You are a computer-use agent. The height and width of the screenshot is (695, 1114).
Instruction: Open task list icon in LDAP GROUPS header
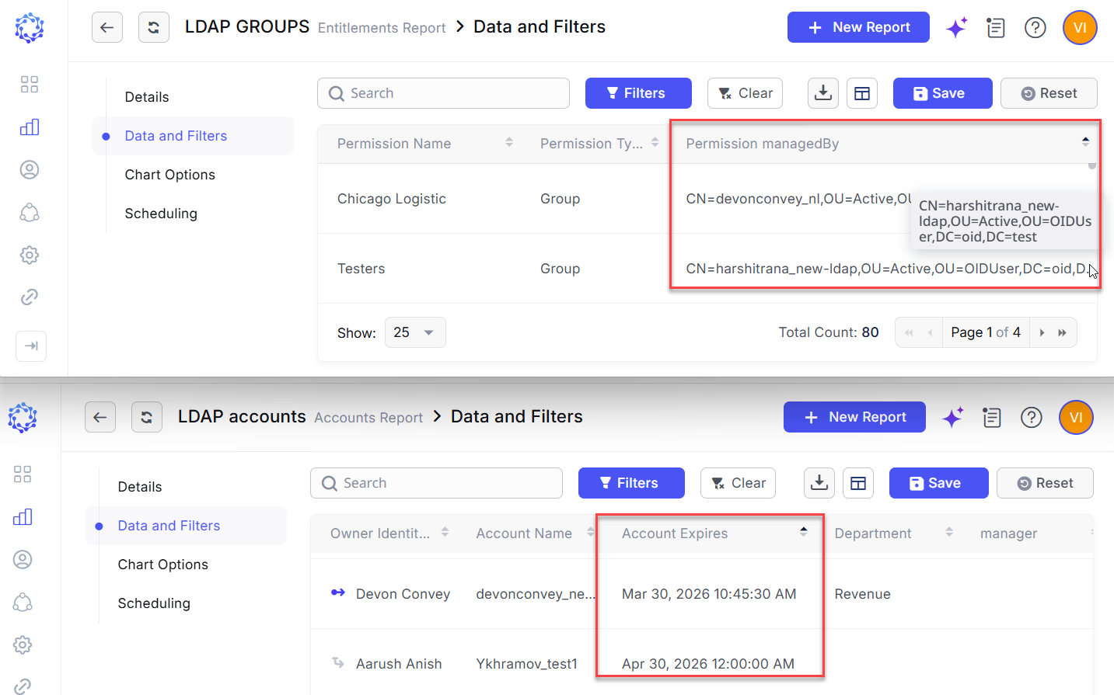point(996,28)
